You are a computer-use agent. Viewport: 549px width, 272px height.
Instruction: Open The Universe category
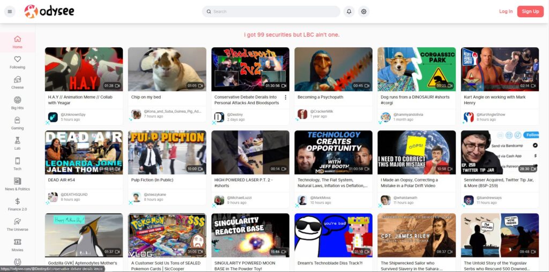18,225
